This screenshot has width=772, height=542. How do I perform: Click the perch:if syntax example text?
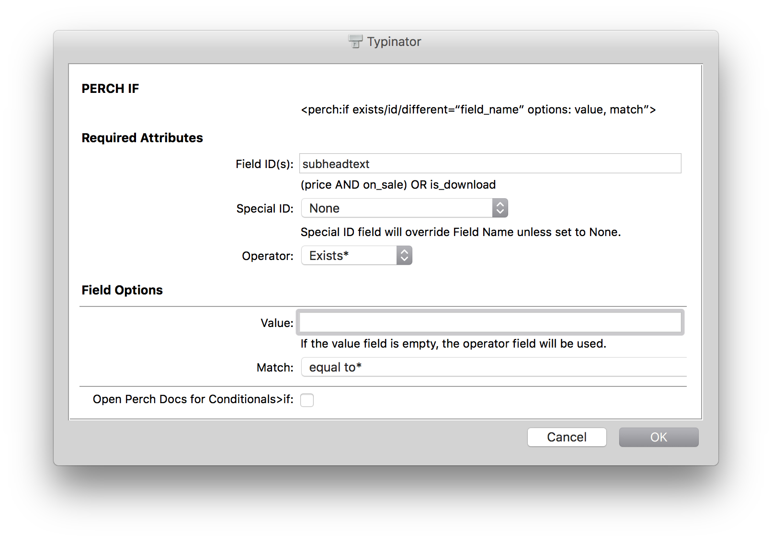pos(478,110)
